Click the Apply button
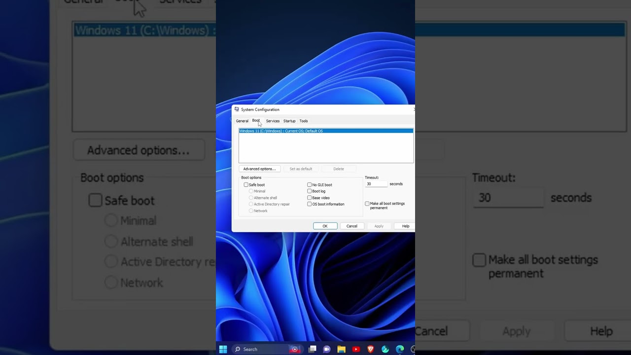The image size is (631, 355). click(379, 226)
